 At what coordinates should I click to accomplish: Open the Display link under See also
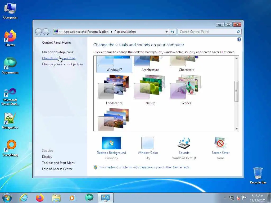tap(47, 157)
